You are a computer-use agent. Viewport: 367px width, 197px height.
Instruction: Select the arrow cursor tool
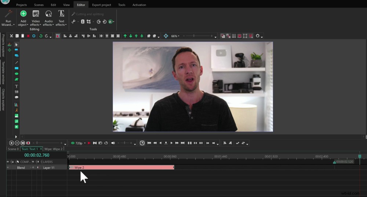(x=17, y=44)
